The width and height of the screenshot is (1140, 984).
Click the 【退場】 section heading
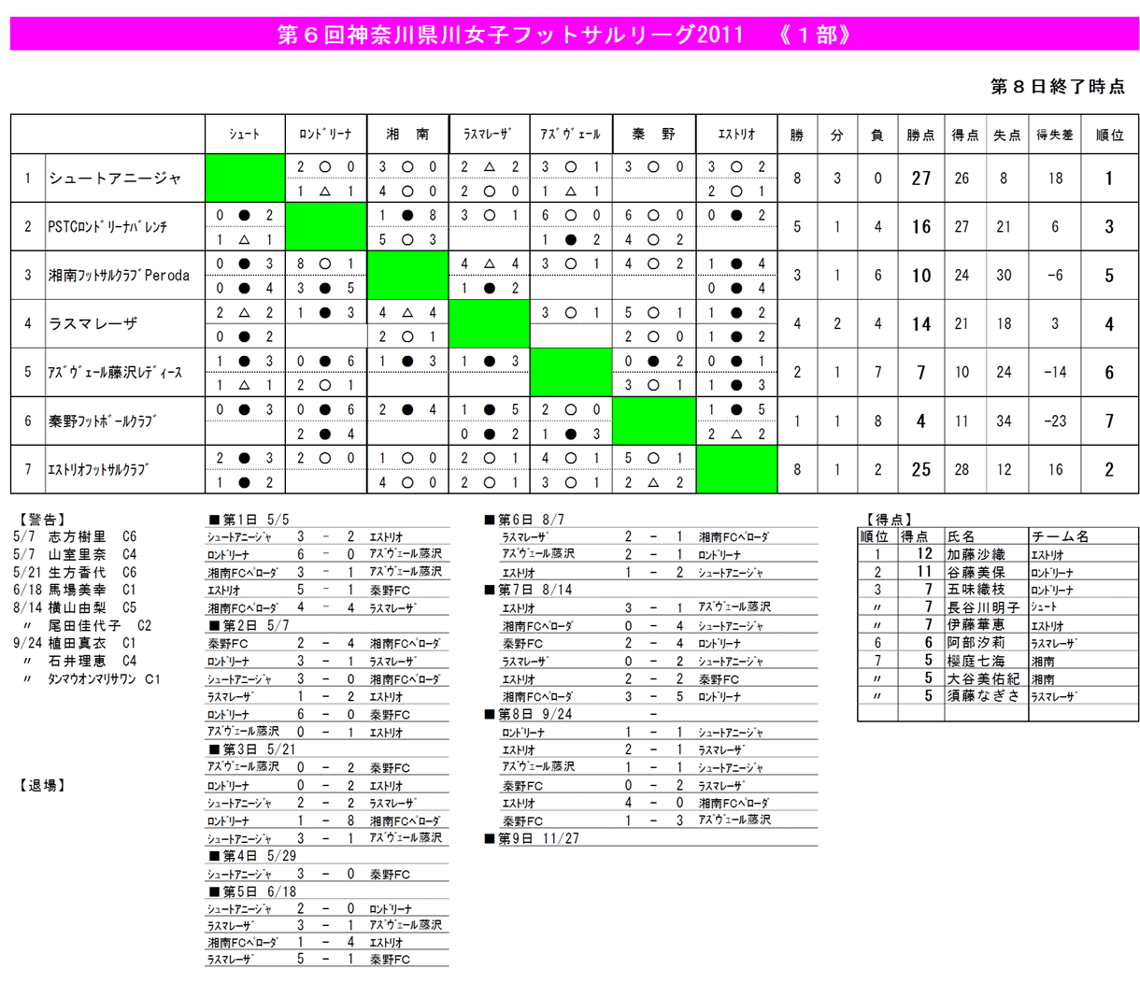click(41, 786)
